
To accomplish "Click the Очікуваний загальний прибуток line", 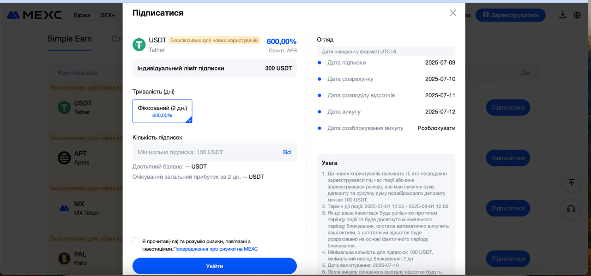I will (198, 176).
